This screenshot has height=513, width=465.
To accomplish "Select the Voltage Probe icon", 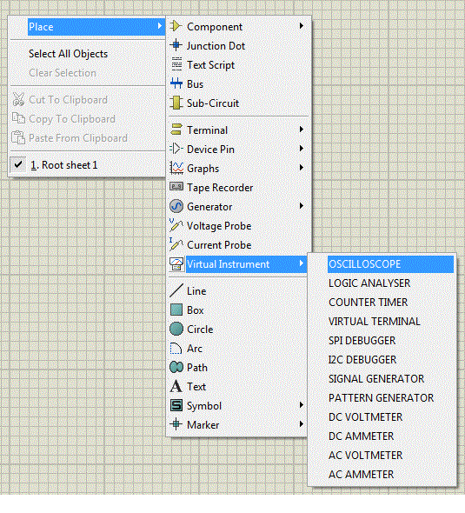I will [x=176, y=225].
